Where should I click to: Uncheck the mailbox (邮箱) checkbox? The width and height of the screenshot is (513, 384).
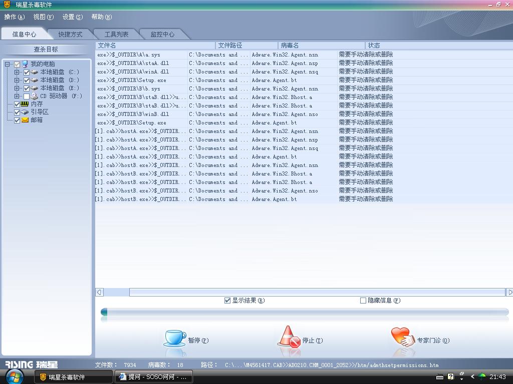tap(17, 120)
